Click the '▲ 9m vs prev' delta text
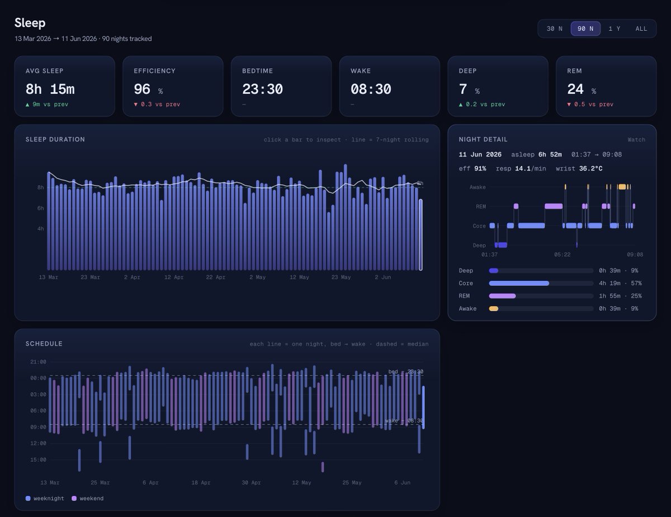The height and width of the screenshot is (517, 671). pos(47,105)
